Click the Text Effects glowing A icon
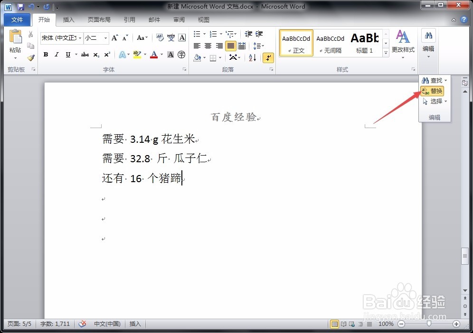Image resolution: width=473 pixels, height=333 pixels. 122,55
